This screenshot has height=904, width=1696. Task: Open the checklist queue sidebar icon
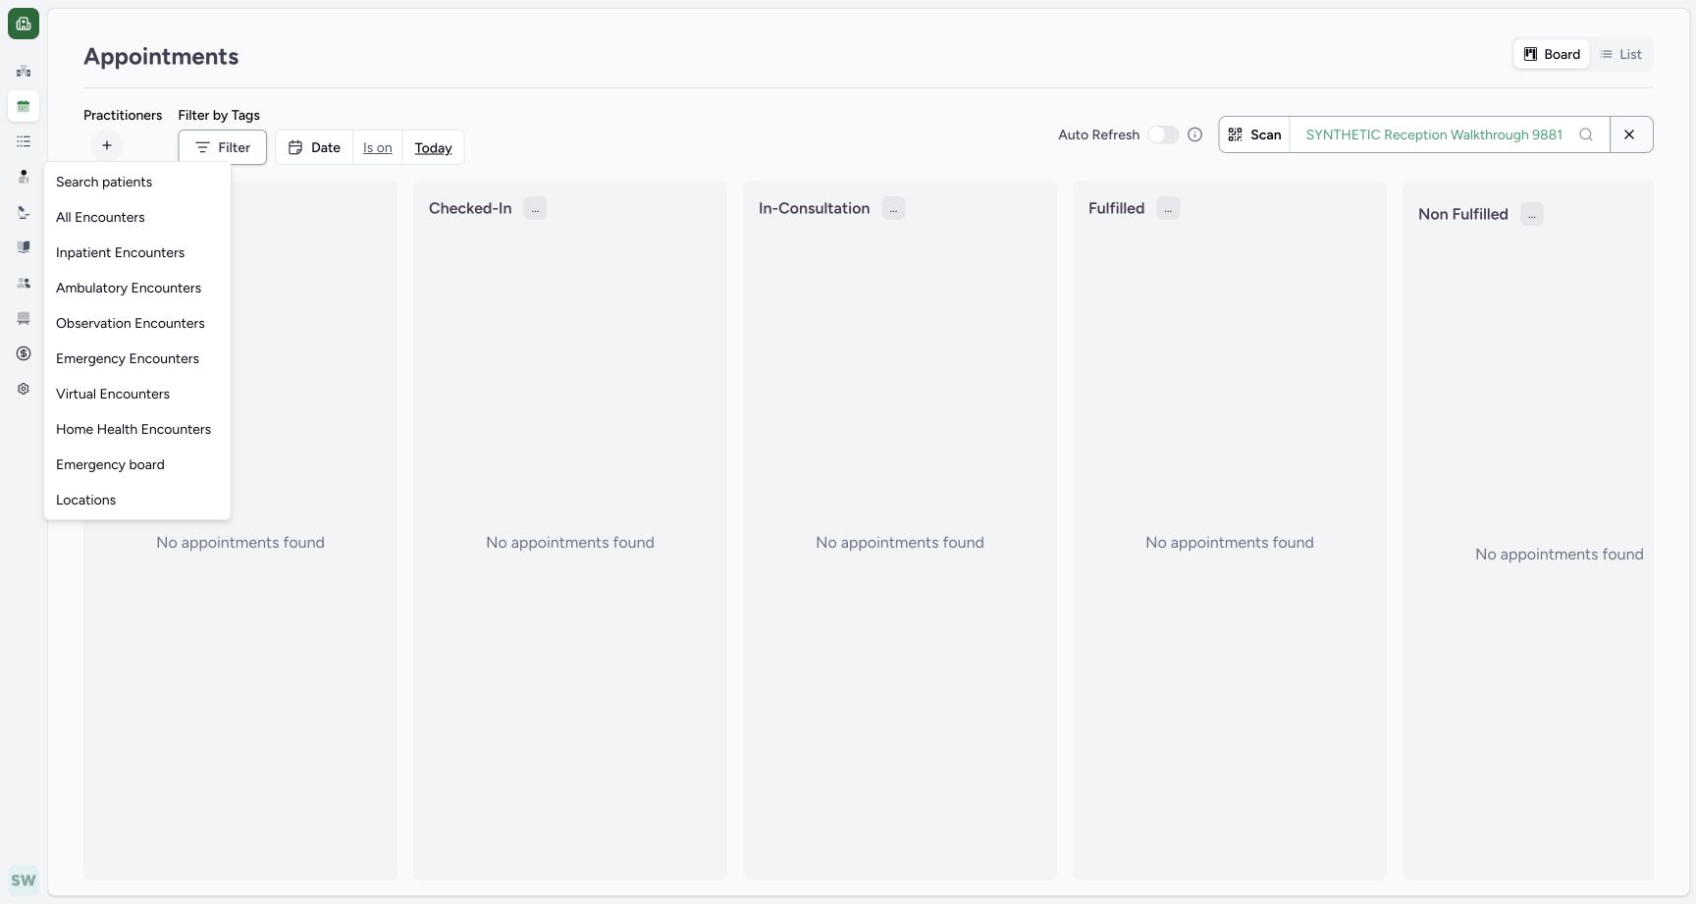(x=24, y=141)
